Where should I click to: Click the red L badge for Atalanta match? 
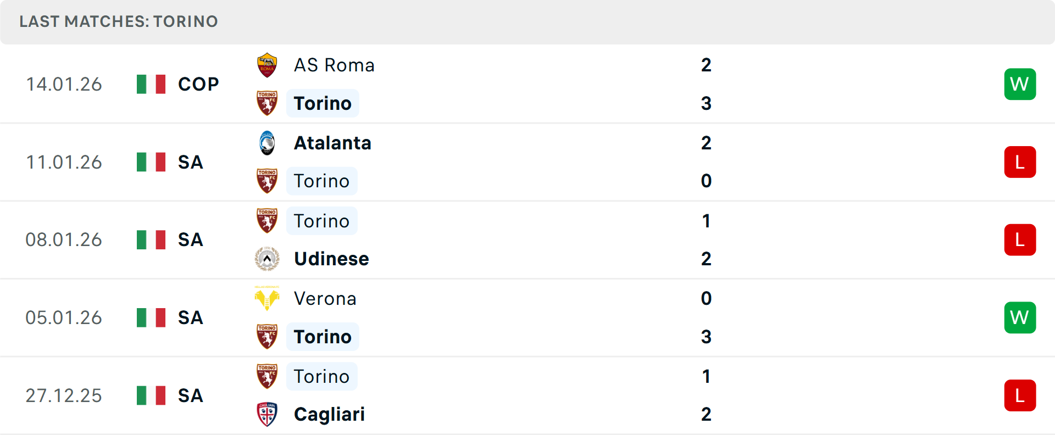point(1020,162)
